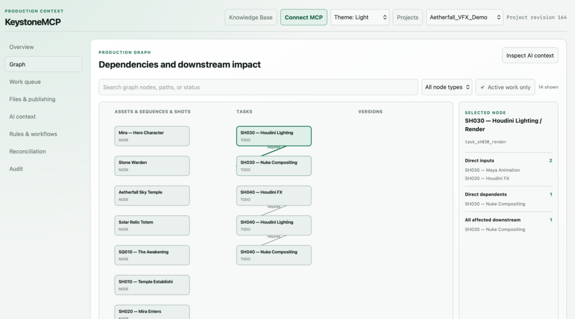
Task: Click the VERSIONS column header
Action: [370, 112]
